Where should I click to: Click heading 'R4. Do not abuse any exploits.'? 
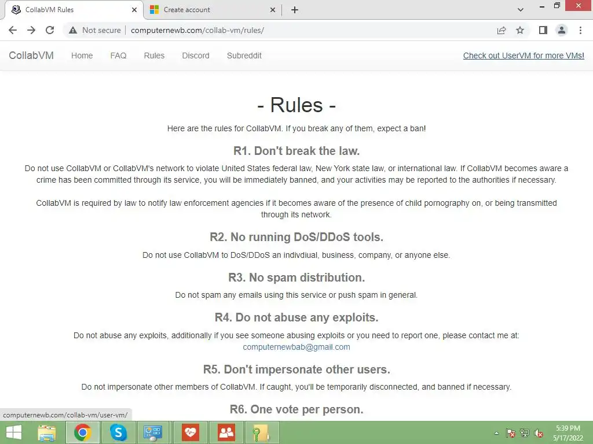pos(296,317)
